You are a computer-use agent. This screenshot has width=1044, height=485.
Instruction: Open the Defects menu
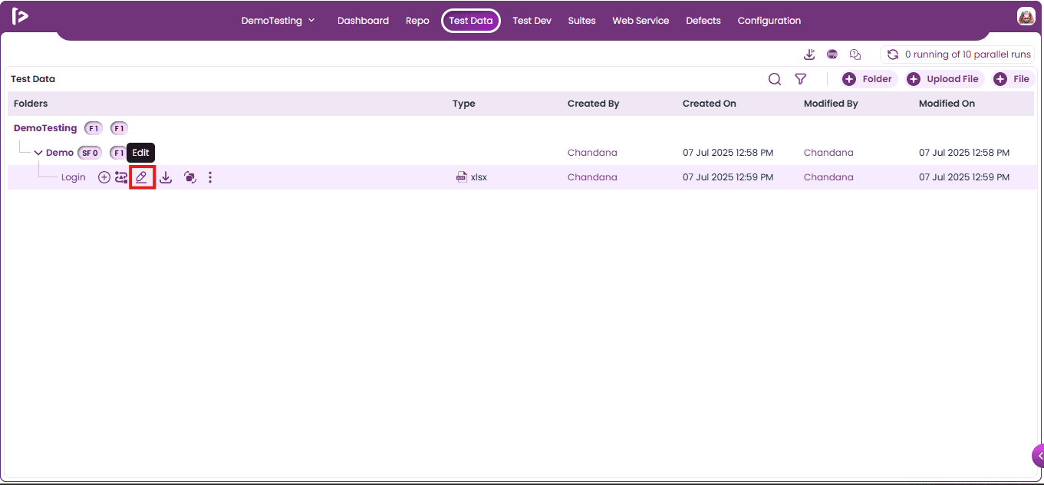click(703, 21)
